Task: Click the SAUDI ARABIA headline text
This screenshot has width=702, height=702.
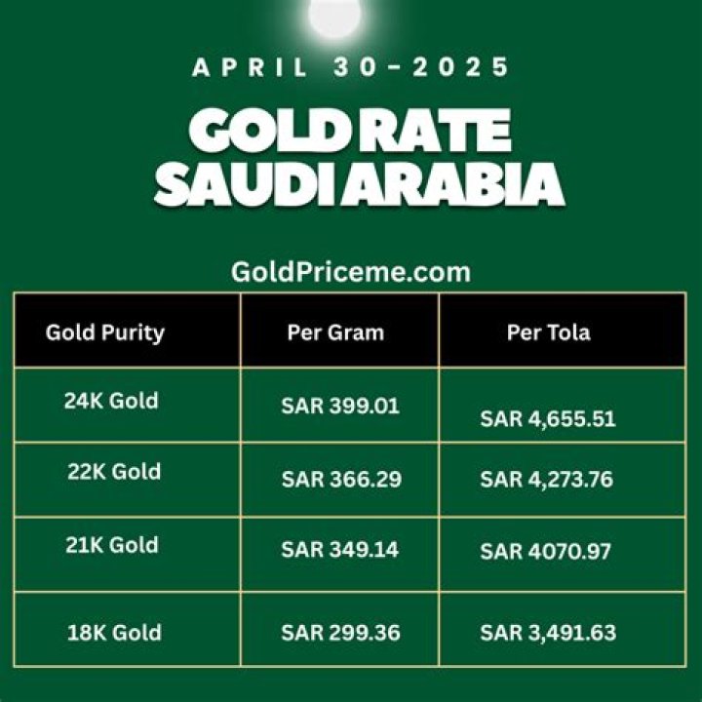Action: [x=359, y=182]
